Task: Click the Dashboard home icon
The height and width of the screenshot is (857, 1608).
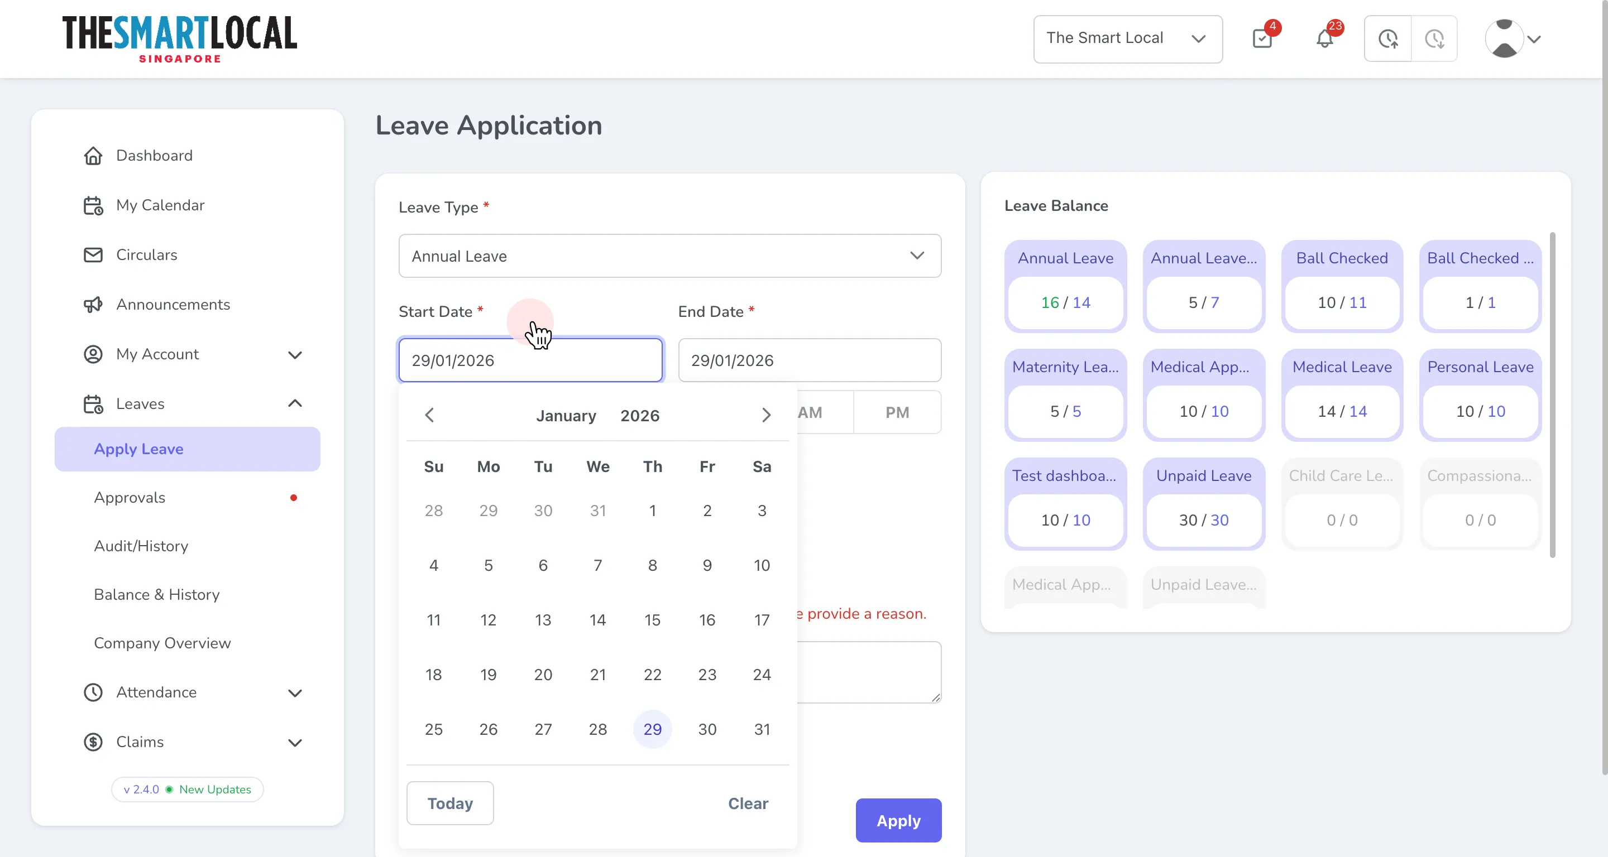Action: [x=93, y=155]
